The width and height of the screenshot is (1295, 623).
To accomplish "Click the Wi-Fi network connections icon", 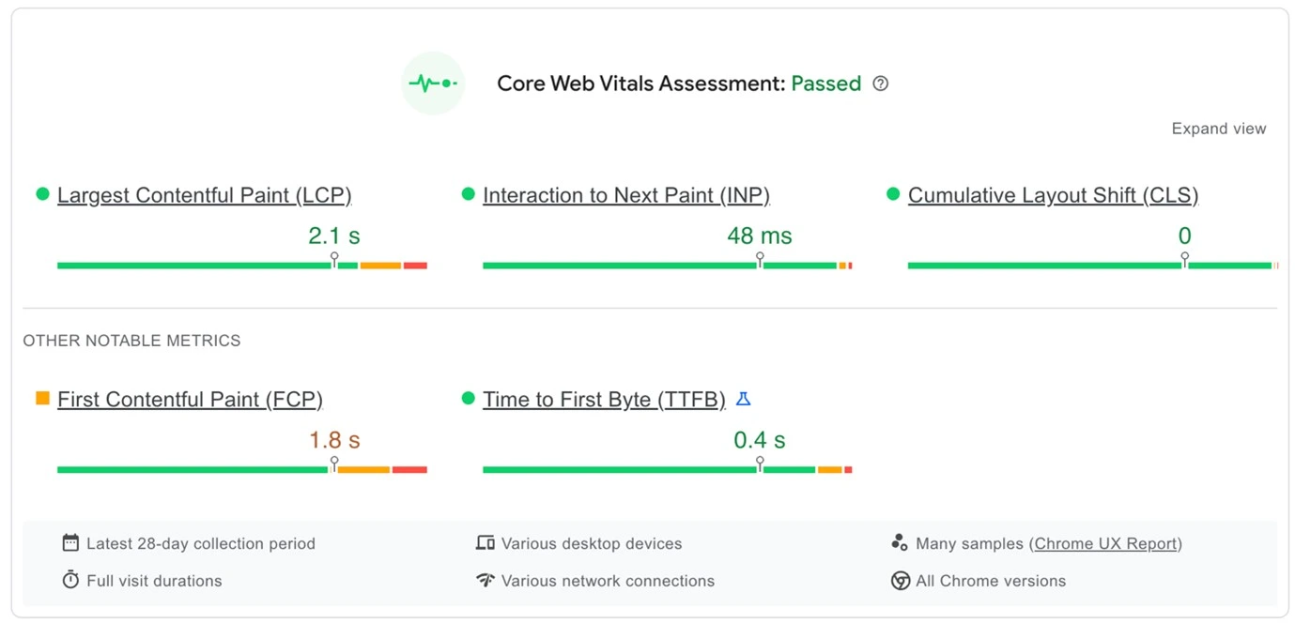I will click(485, 580).
